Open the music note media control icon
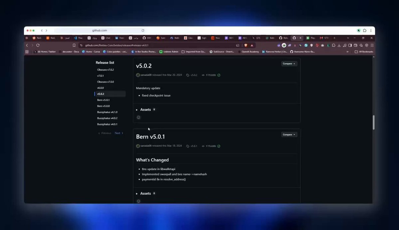This screenshot has height=230, width=399. click(344, 45)
